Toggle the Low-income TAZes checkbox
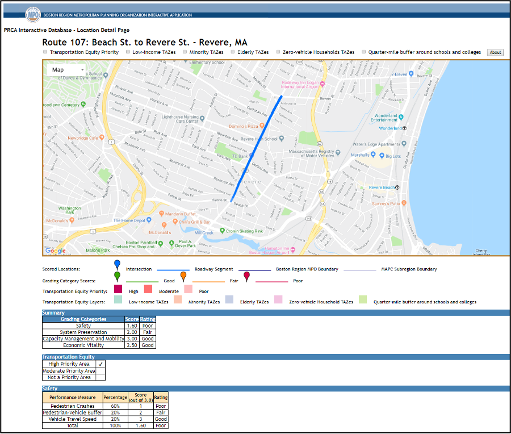 (x=128, y=52)
